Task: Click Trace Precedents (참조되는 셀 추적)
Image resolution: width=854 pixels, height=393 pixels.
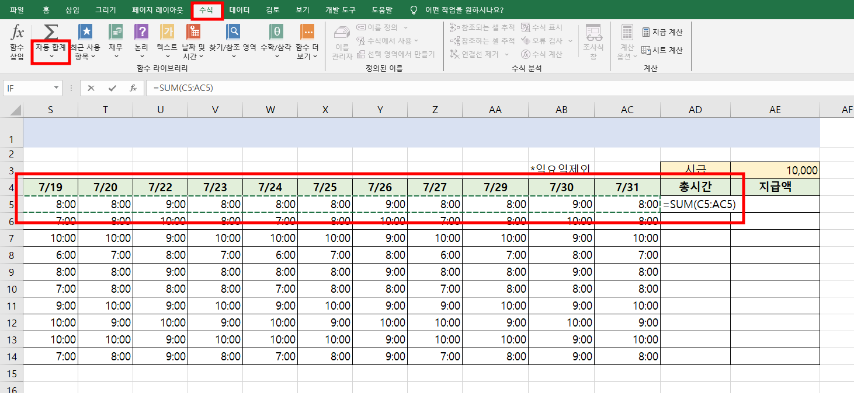Action: click(483, 27)
